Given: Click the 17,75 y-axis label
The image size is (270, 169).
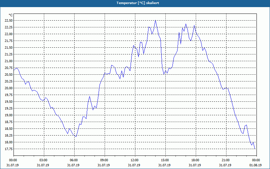Looking at the screenshot, I should coord(9,149).
